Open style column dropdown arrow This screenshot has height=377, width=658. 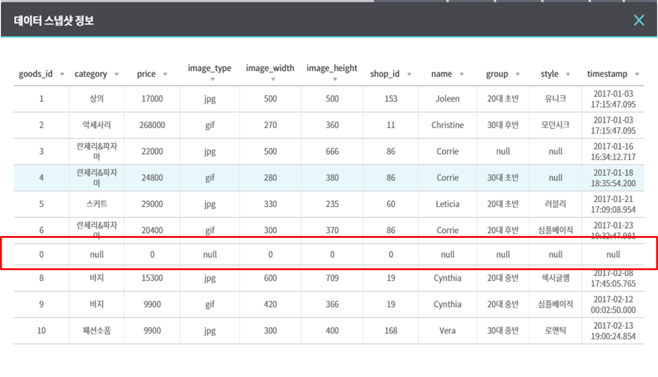(x=567, y=74)
